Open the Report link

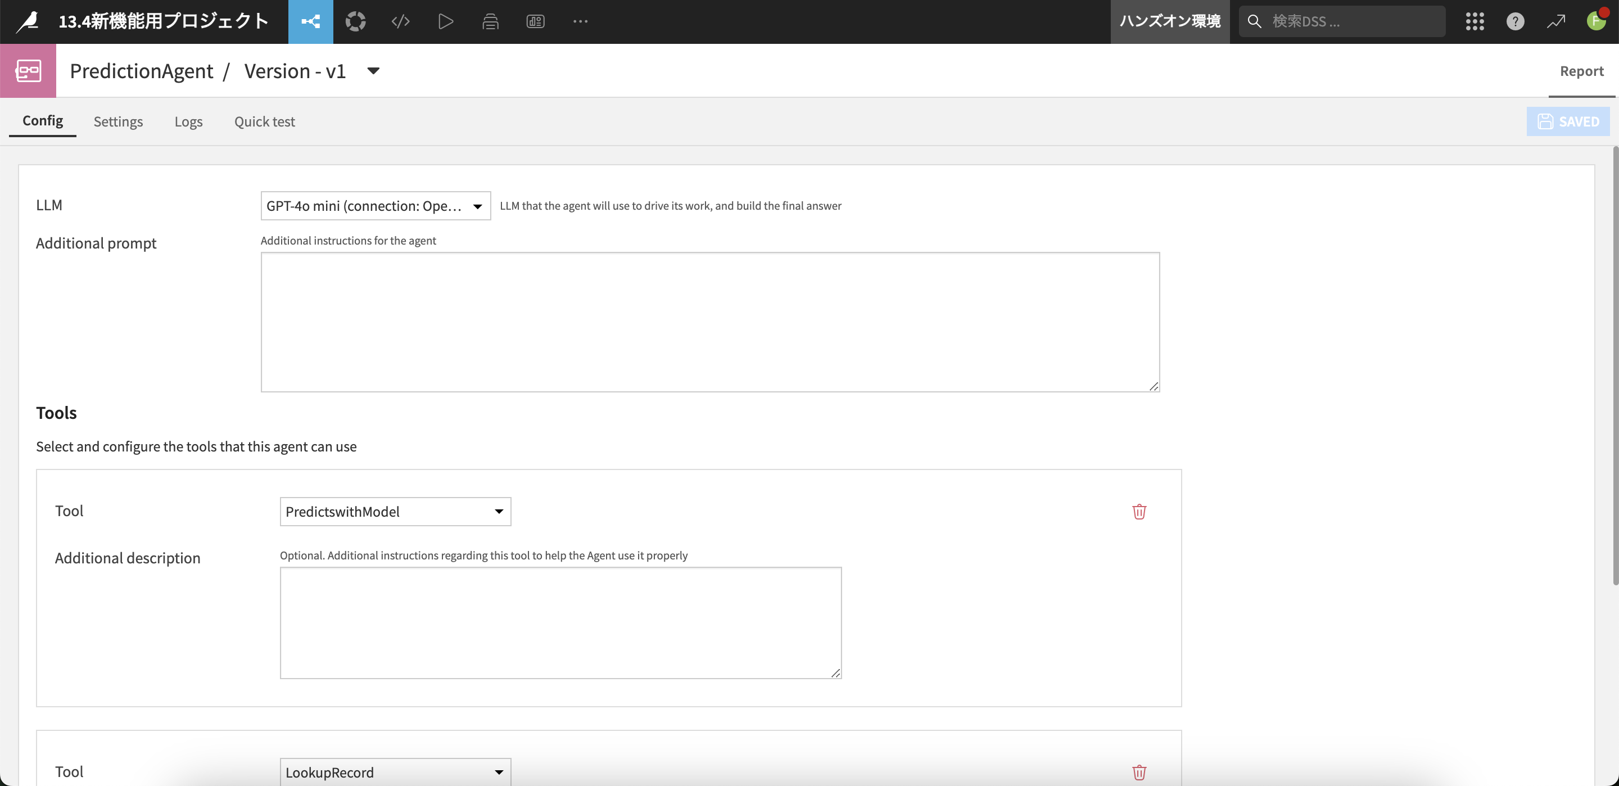(1581, 71)
